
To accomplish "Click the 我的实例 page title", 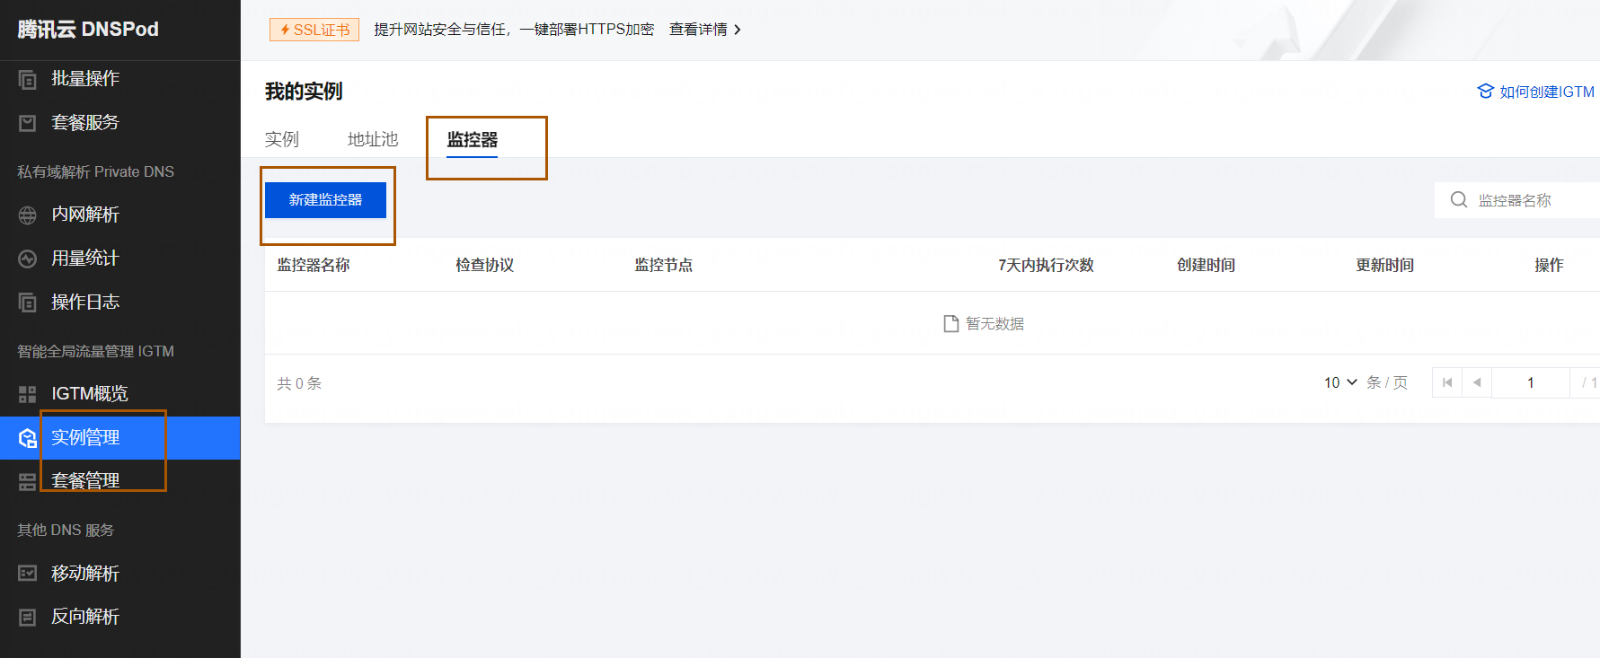I will pos(304,92).
